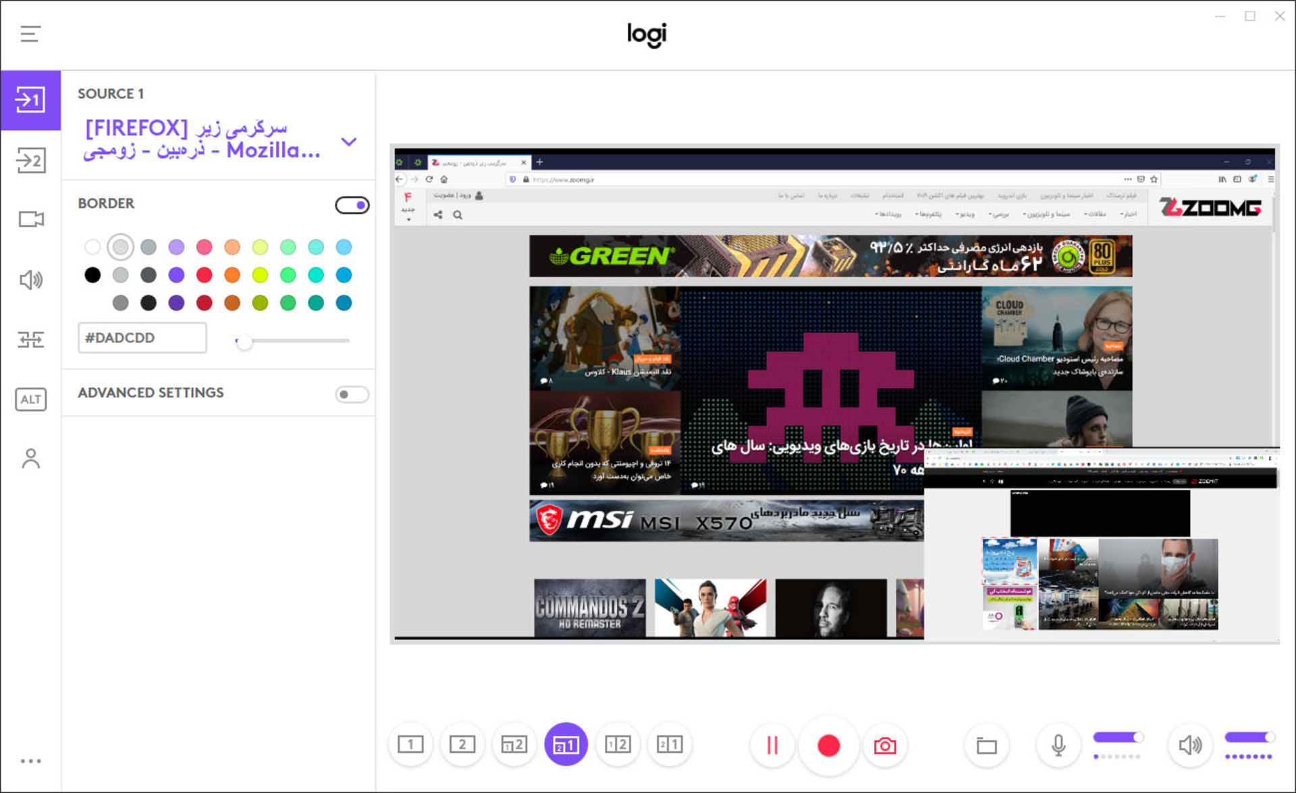Open the hamburger menu

click(x=30, y=34)
